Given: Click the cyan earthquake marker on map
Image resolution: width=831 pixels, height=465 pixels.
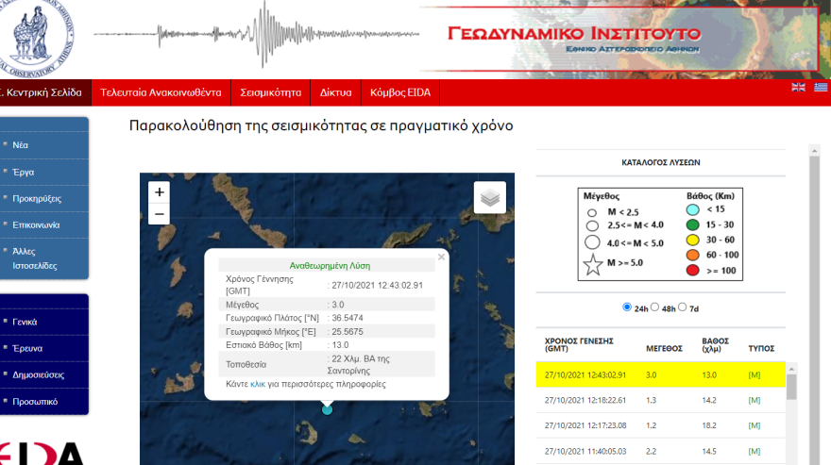Looking at the screenshot, I should [328, 409].
